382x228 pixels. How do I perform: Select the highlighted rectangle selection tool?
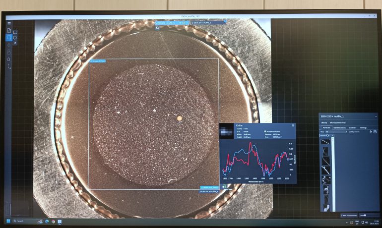pos(9,38)
